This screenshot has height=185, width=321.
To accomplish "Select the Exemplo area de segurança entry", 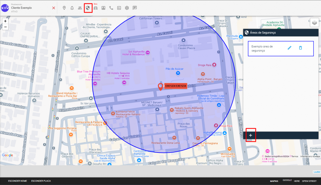I will point(281,49).
